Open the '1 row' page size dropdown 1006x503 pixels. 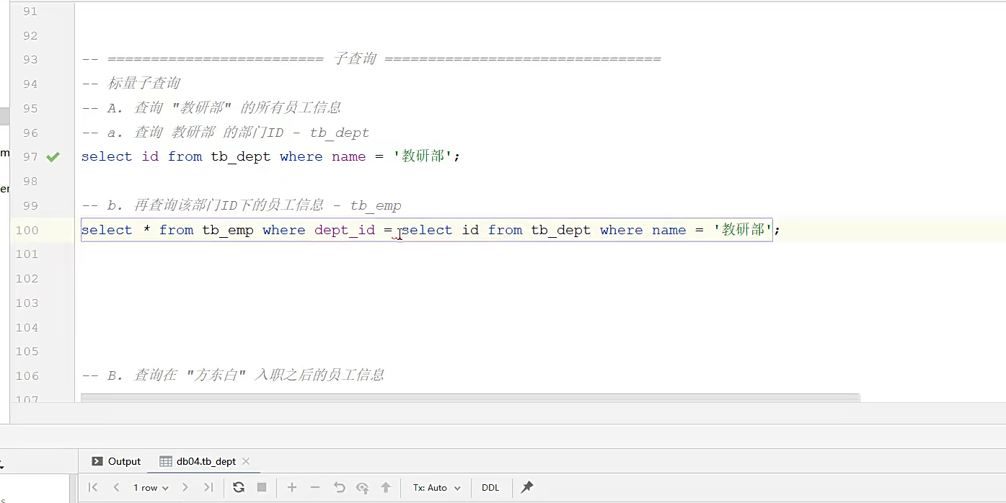point(149,487)
